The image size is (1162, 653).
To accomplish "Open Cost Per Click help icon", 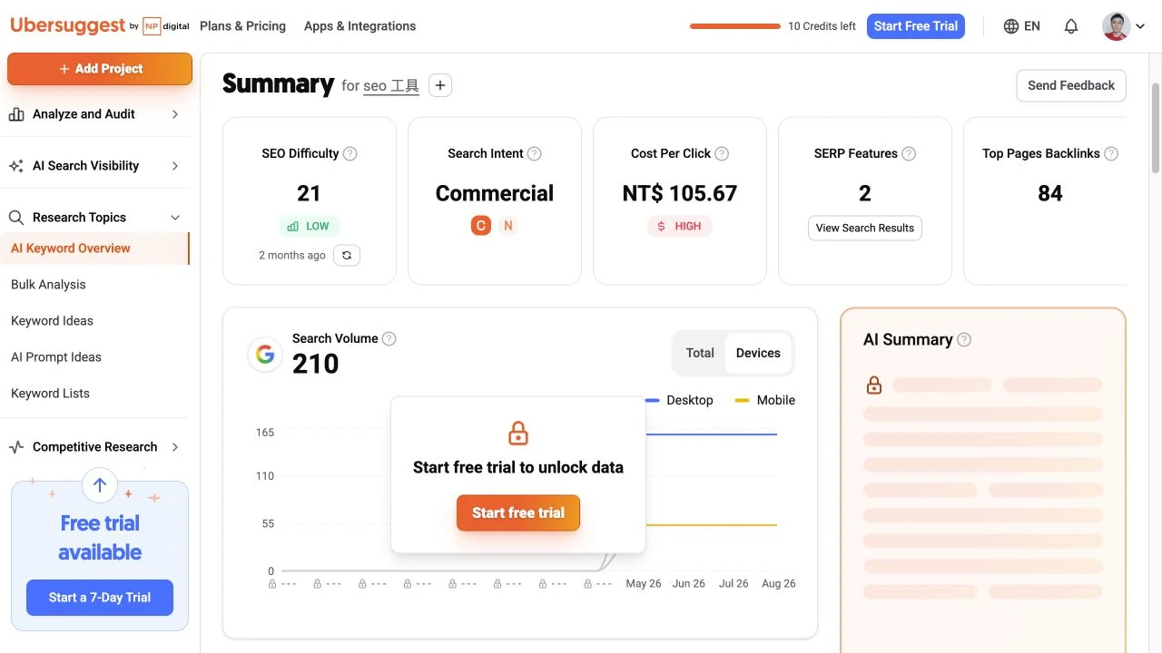I will coord(722,153).
